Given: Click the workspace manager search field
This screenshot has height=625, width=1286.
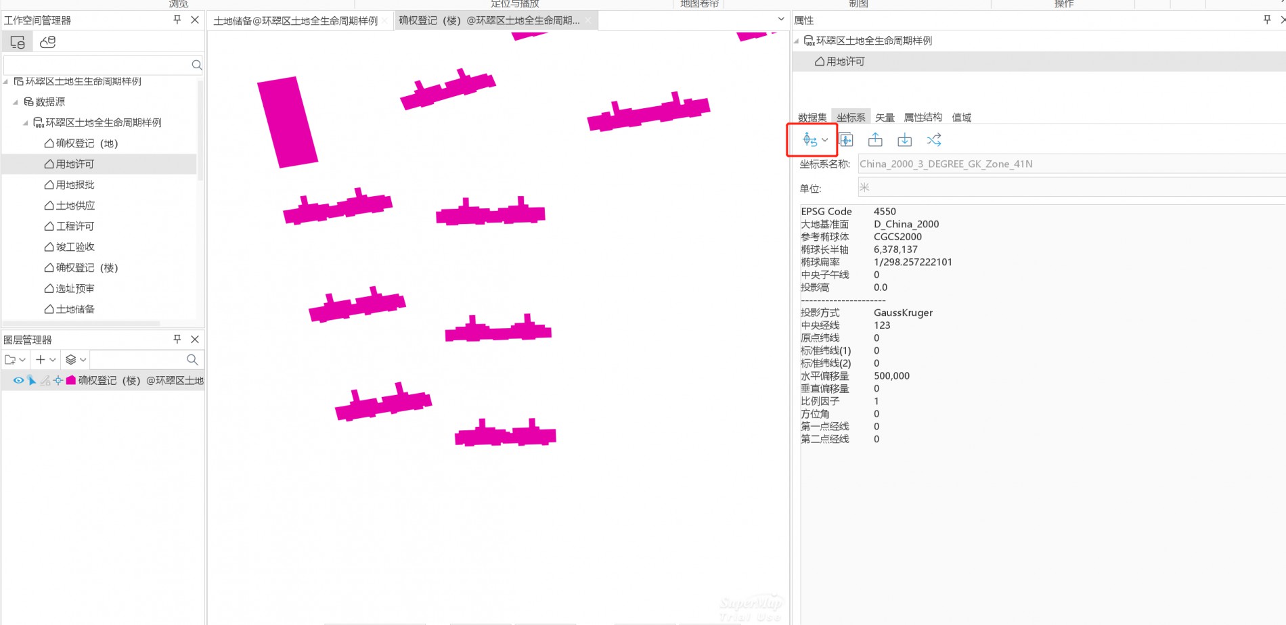Looking at the screenshot, I should click(x=97, y=65).
